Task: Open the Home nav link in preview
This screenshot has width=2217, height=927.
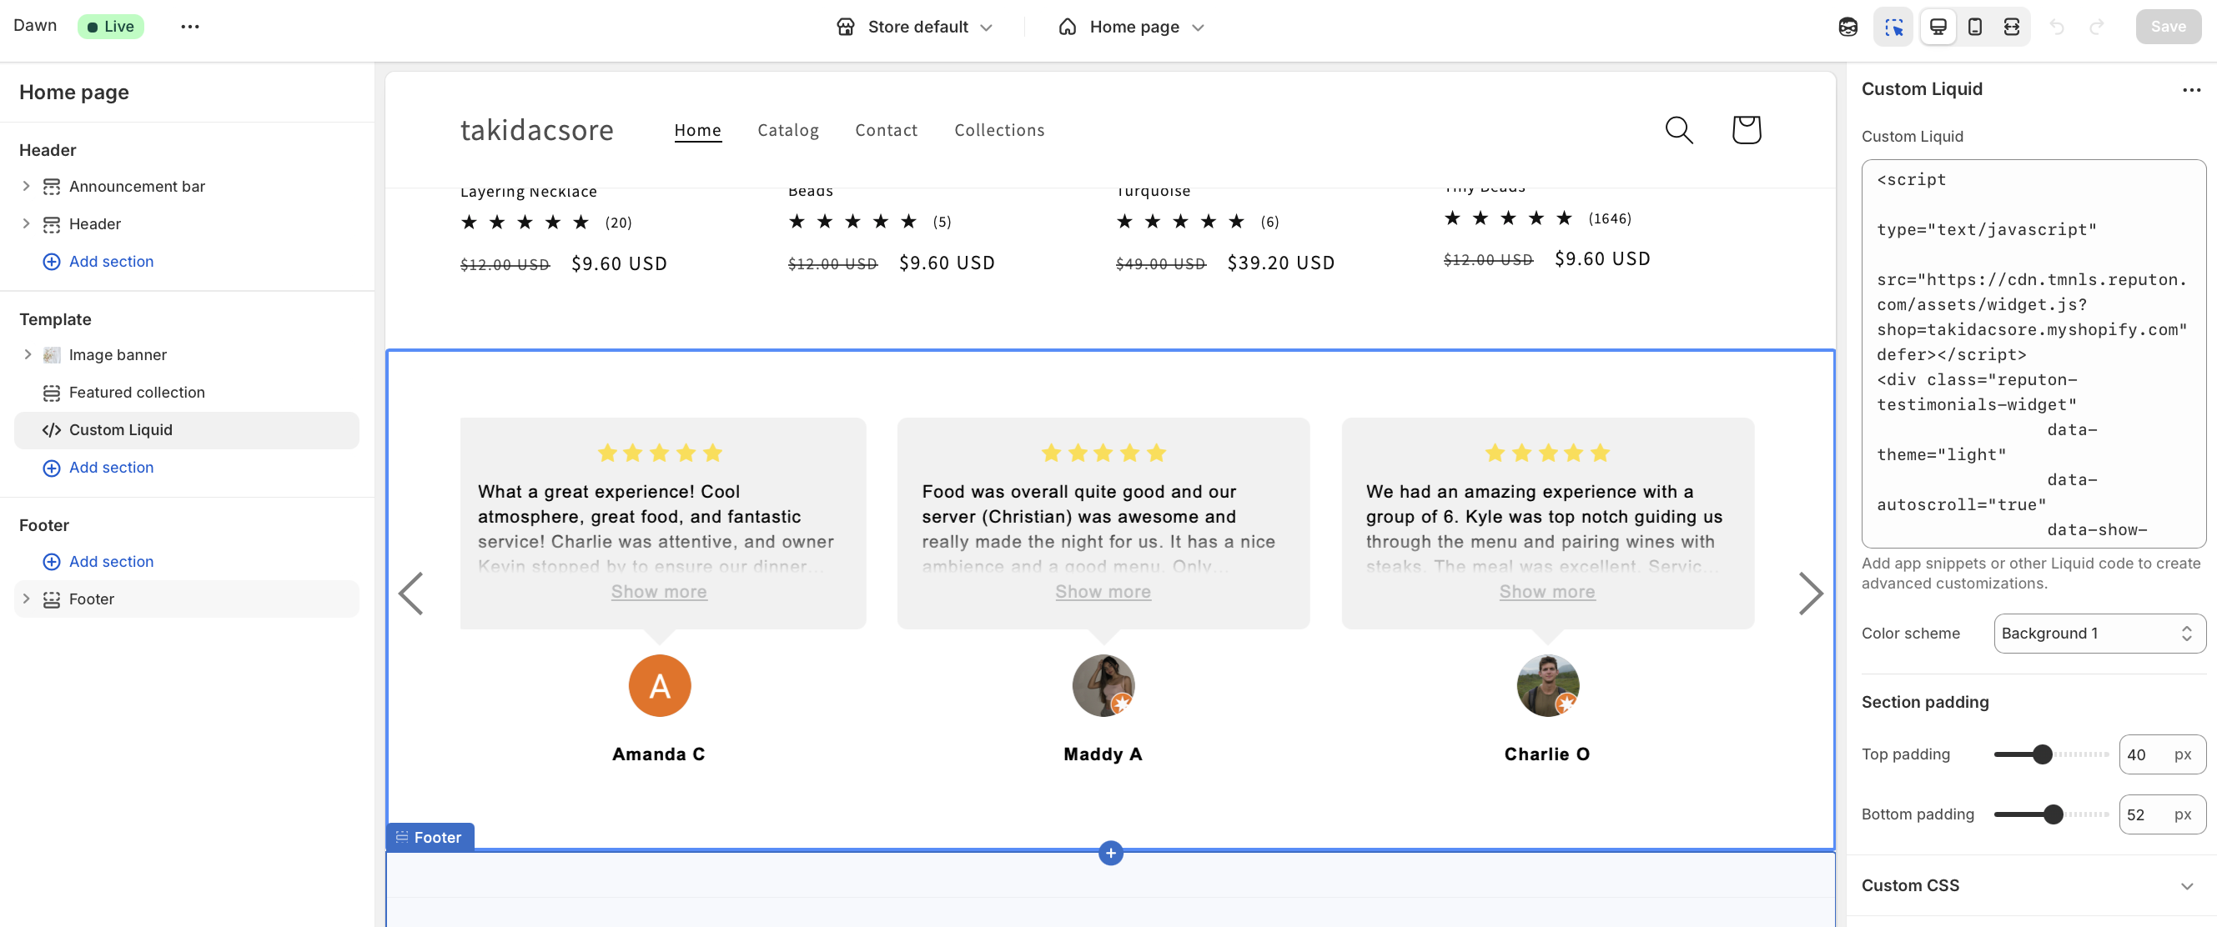Action: coord(697,130)
